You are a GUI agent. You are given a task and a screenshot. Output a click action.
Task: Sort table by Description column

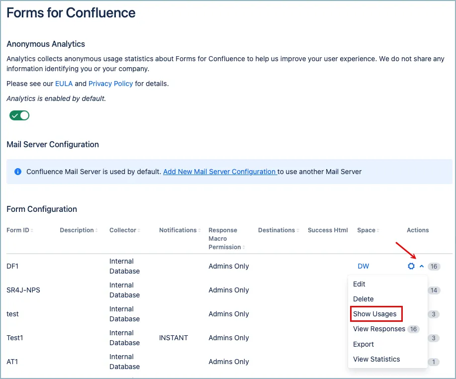(79, 230)
